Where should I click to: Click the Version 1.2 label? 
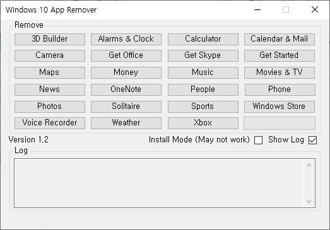point(28,140)
